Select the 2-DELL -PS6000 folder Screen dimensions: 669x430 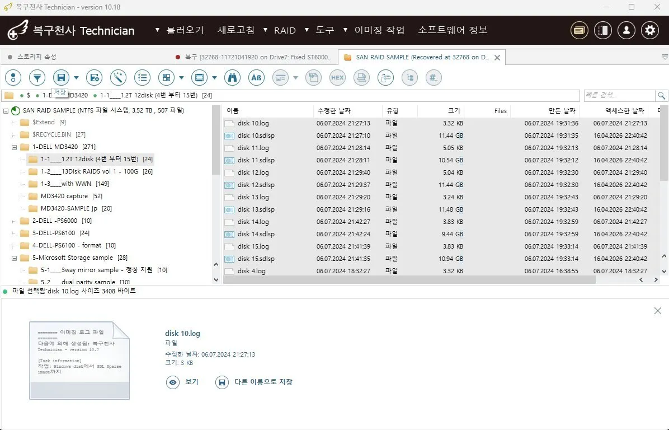click(55, 221)
